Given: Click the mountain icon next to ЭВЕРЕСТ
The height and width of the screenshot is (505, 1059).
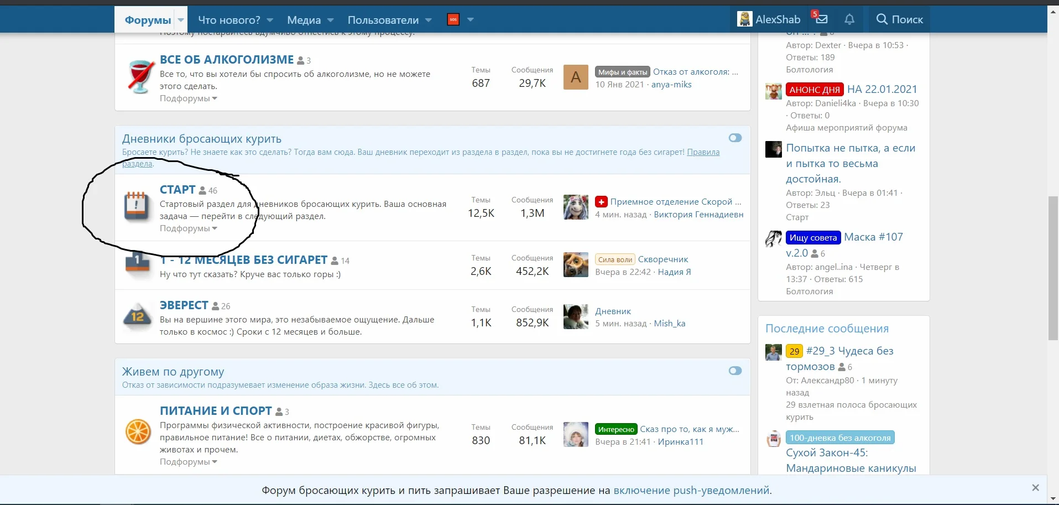Looking at the screenshot, I should [x=137, y=316].
